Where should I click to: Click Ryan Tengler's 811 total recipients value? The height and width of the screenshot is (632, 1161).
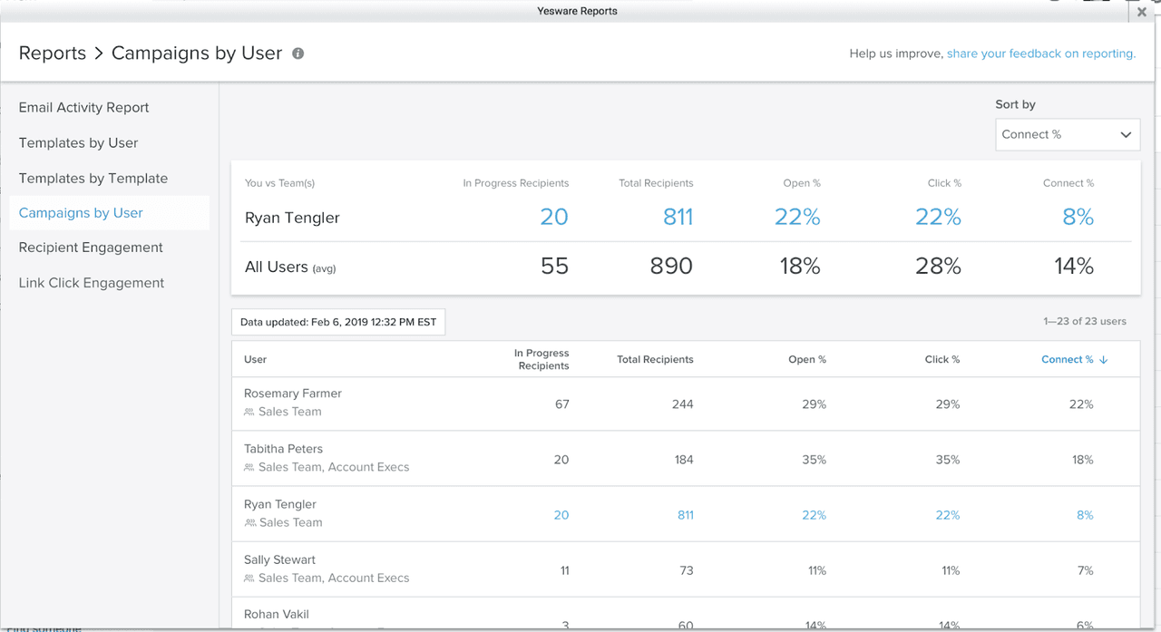pos(685,515)
